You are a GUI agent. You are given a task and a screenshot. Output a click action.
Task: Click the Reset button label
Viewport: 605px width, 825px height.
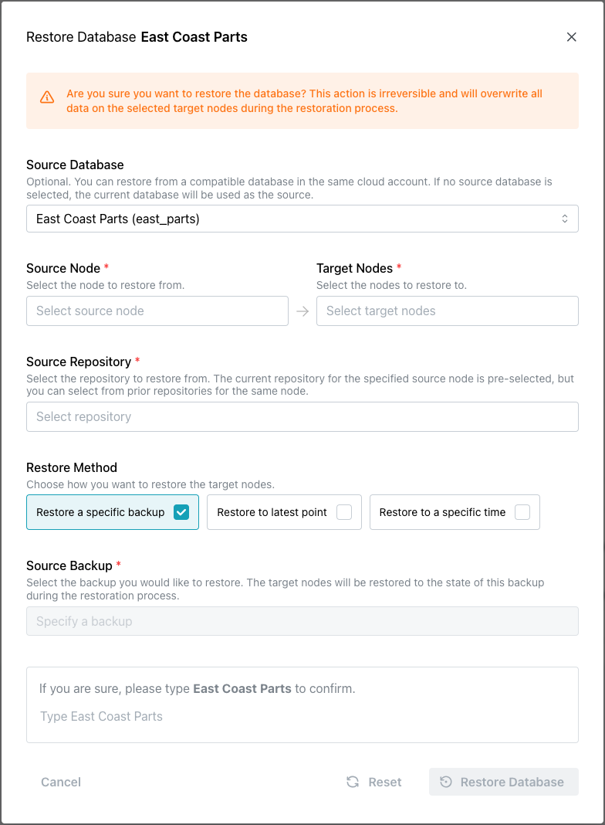click(x=385, y=782)
